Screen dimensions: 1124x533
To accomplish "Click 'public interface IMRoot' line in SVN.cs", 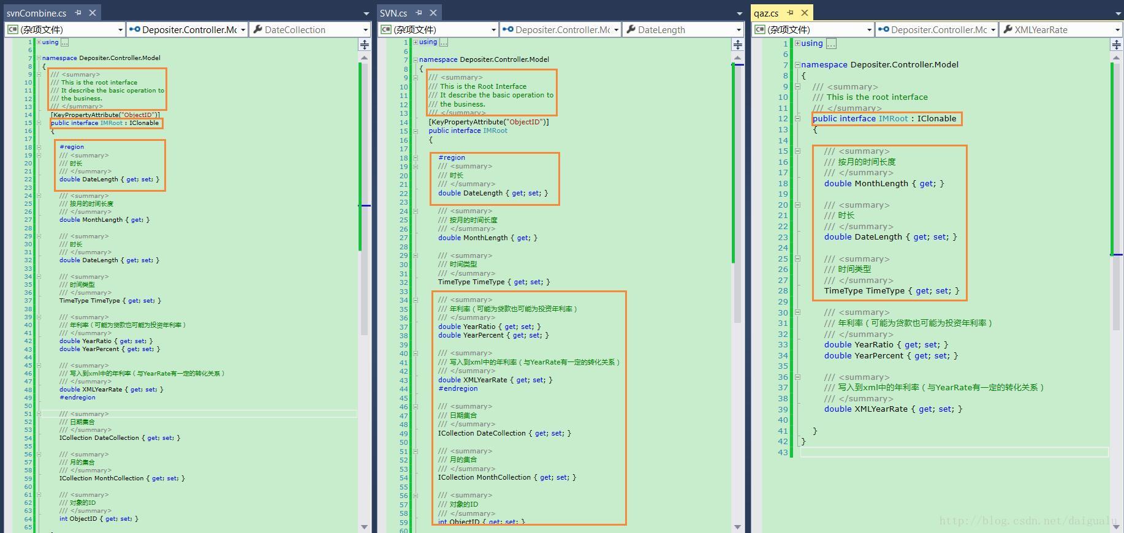I will (x=468, y=130).
